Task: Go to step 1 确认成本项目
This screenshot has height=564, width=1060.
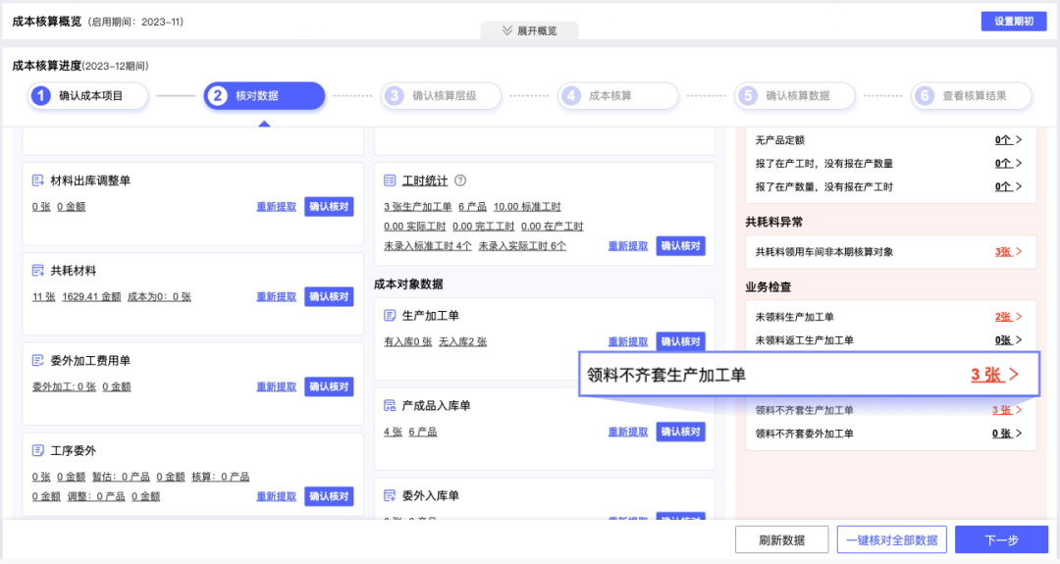Action: click(89, 96)
